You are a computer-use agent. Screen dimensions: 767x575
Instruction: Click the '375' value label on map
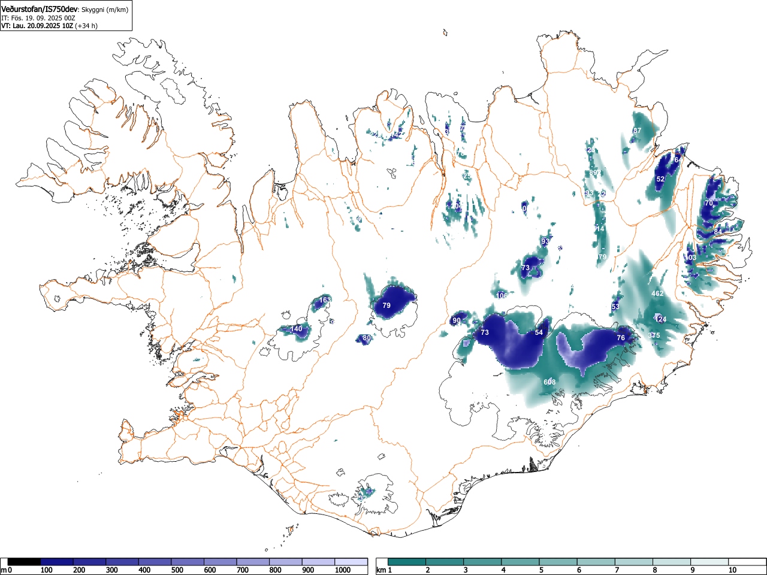click(x=654, y=335)
